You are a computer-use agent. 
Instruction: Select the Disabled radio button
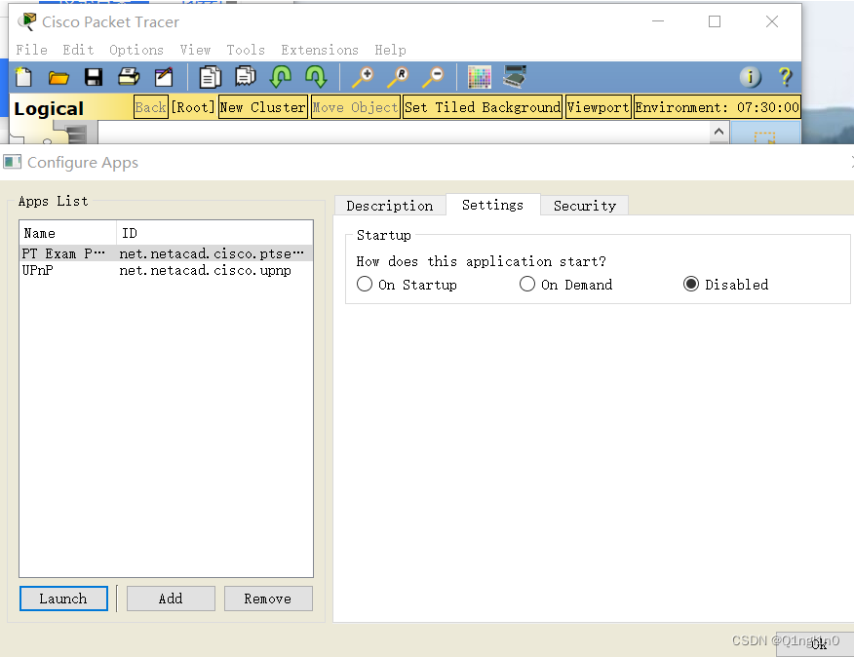[691, 284]
